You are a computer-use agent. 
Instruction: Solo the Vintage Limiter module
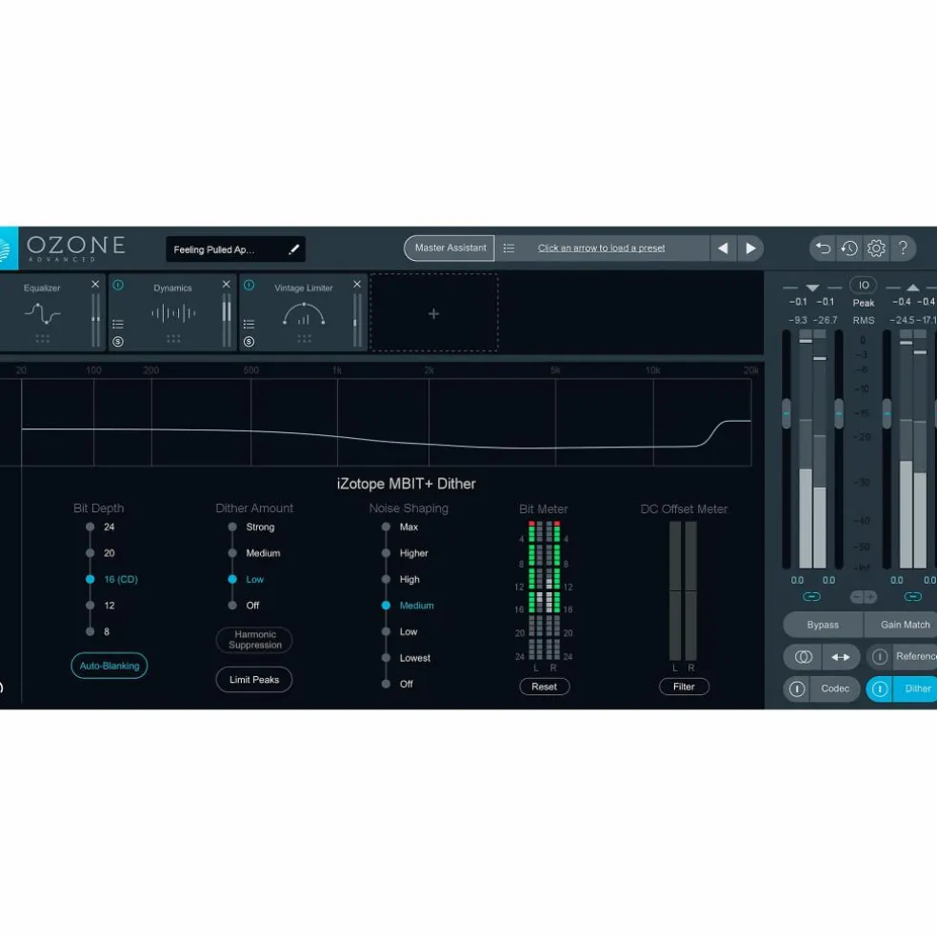point(249,341)
